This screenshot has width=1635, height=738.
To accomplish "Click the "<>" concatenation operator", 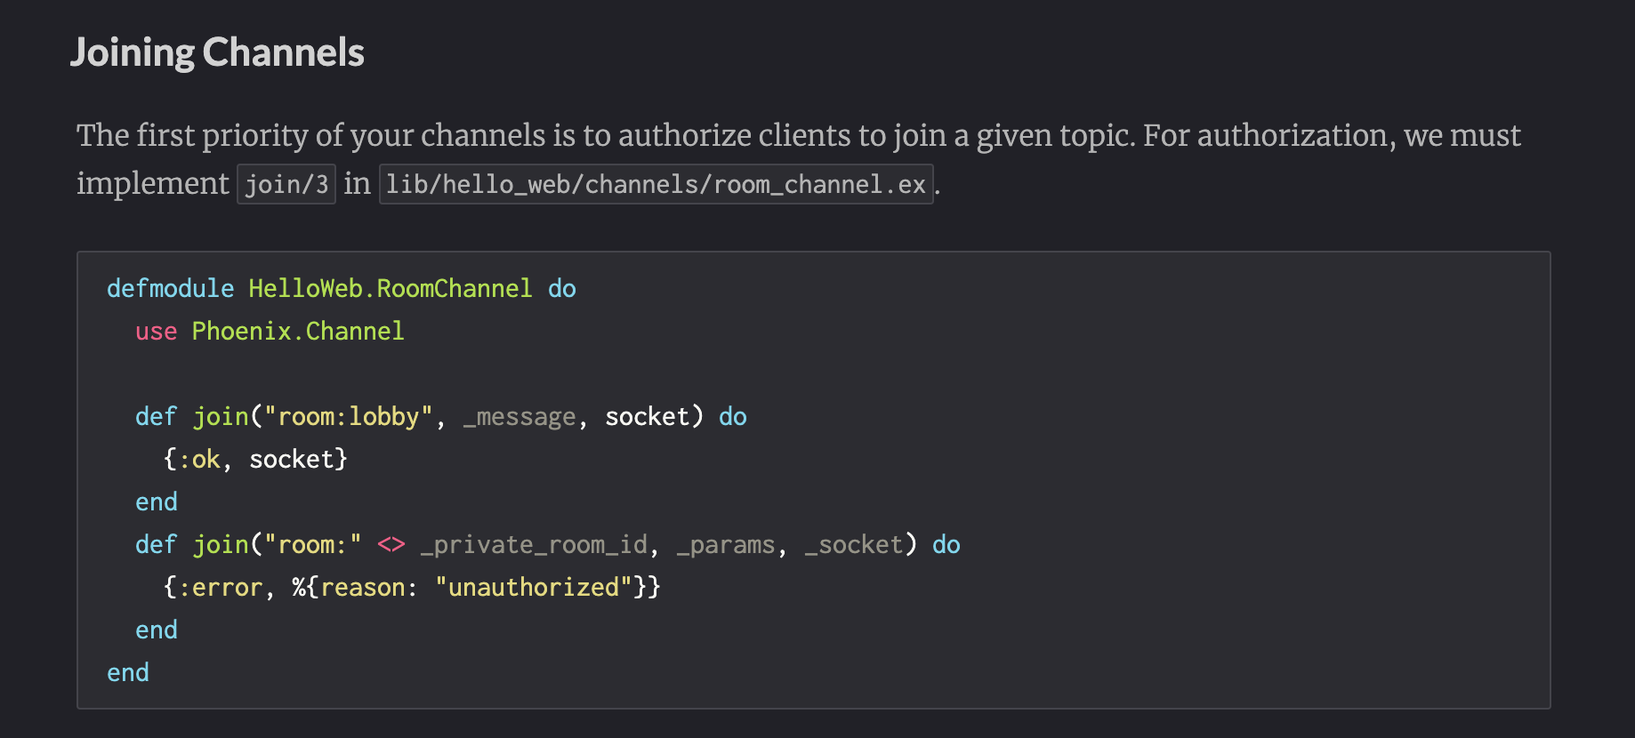I will pos(391,544).
